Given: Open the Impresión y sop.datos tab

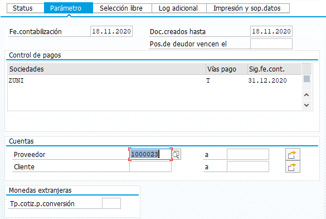Looking at the screenshot, I should tap(248, 8).
